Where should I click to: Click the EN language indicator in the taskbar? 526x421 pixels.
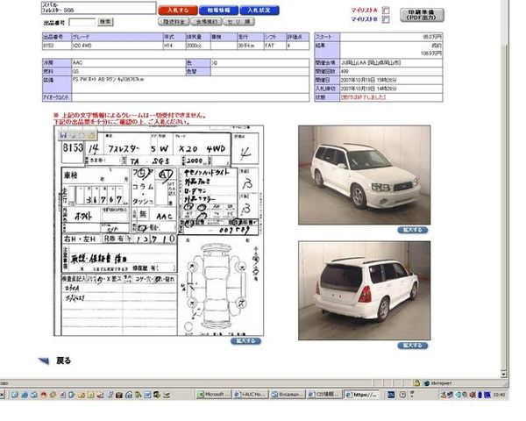[391, 395]
